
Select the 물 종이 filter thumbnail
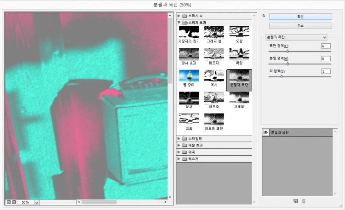point(188,77)
